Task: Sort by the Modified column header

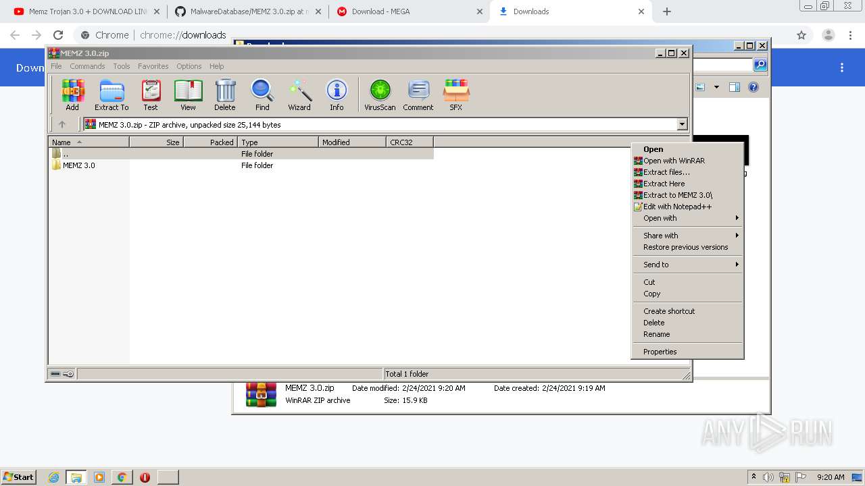Action: click(x=352, y=142)
